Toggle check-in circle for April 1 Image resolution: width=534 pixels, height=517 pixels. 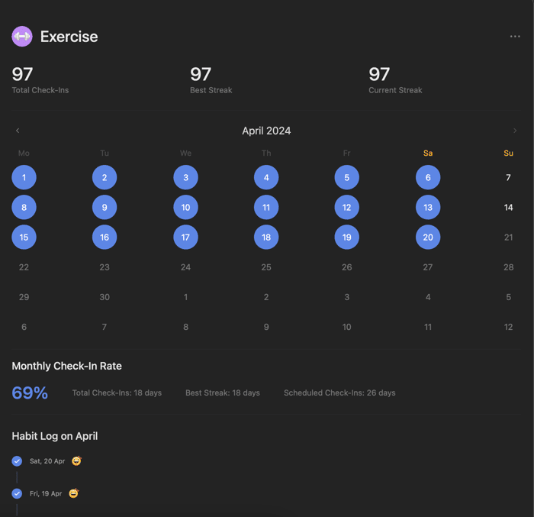tap(24, 177)
